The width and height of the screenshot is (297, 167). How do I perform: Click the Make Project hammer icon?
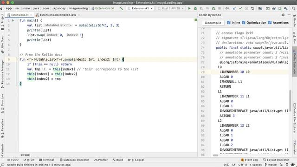[121, 8]
